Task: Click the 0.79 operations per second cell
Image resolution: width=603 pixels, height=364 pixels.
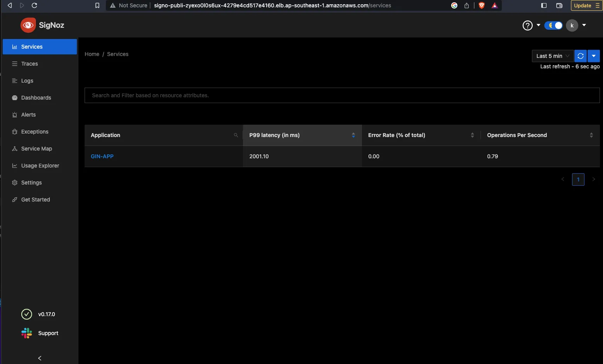Action: [x=540, y=156]
